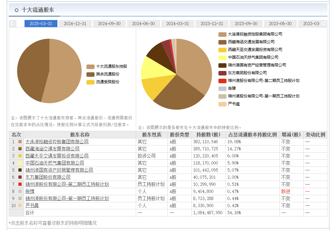Open shareholder link 严书晨 in table
332x230 pixels.
click(x=32, y=205)
